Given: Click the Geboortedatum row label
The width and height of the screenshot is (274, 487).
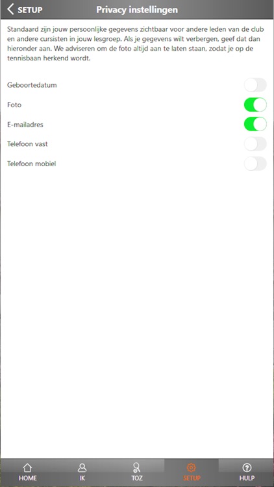Looking at the screenshot, I should point(32,85).
